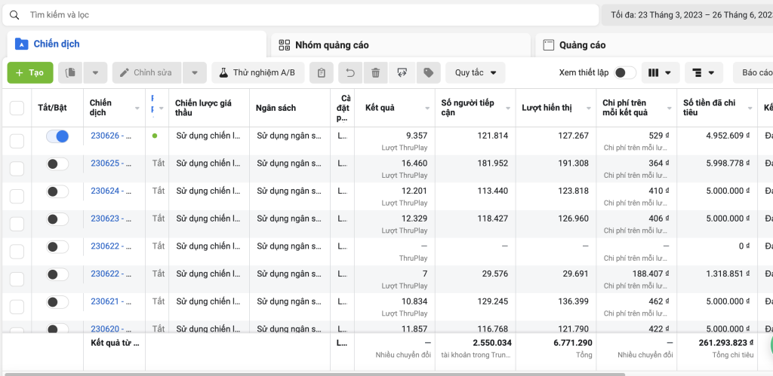The width and height of the screenshot is (773, 376).
Task: Open the columns layout icon menu
Action: tap(660, 73)
